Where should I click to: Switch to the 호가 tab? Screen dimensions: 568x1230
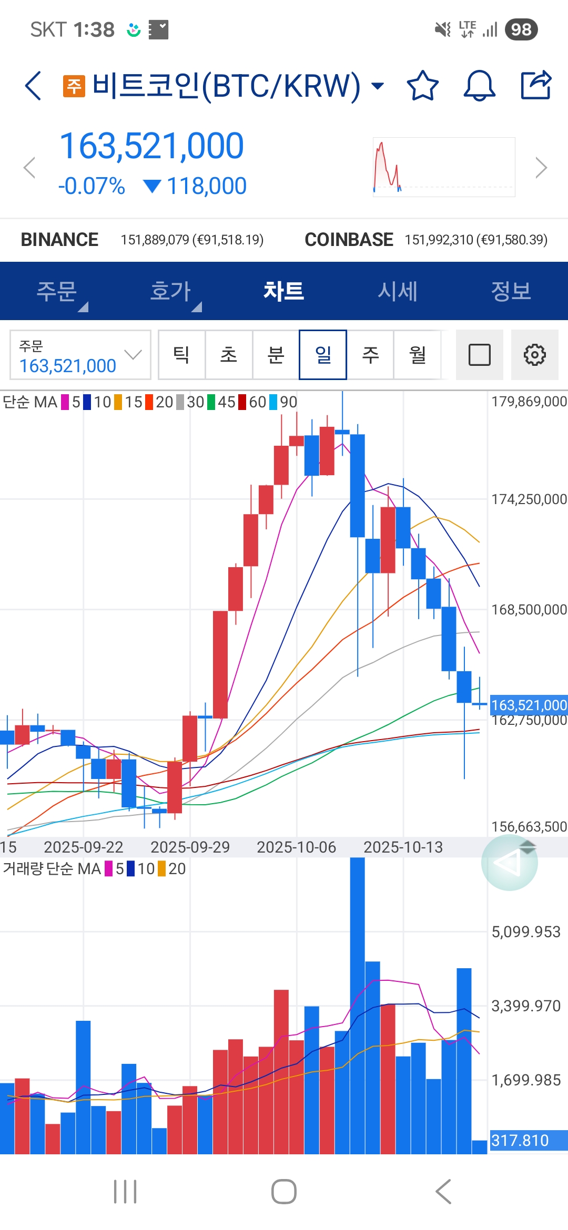click(170, 291)
